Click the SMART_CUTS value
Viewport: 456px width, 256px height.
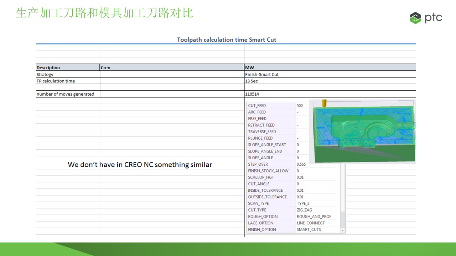point(309,229)
